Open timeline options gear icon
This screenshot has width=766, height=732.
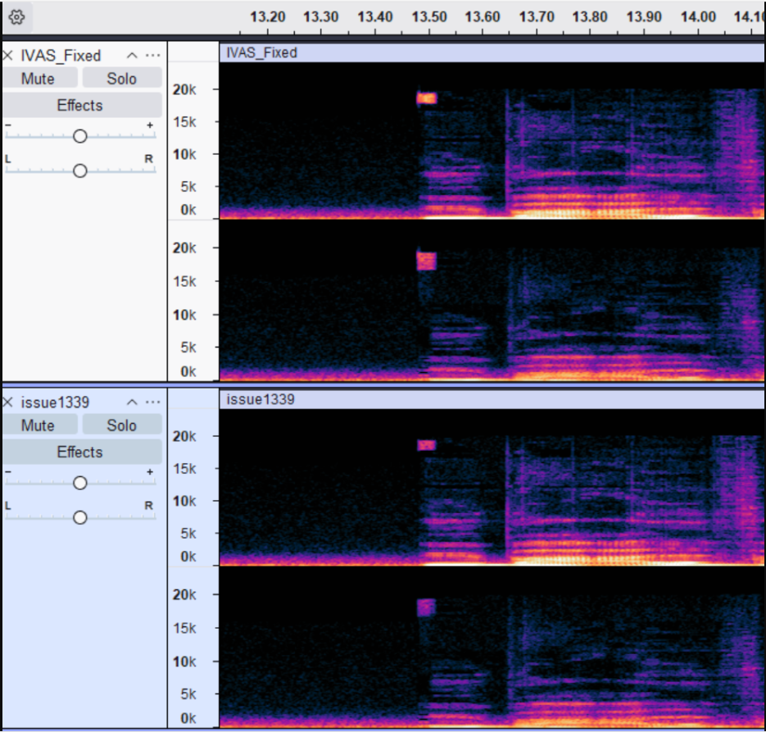(x=17, y=16)
